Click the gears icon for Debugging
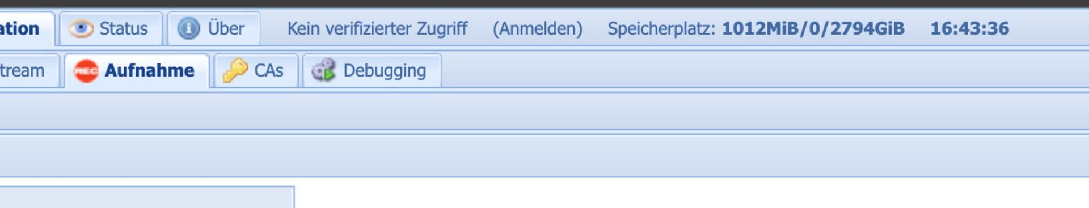The image size is (1089, 208). (324, 71)
